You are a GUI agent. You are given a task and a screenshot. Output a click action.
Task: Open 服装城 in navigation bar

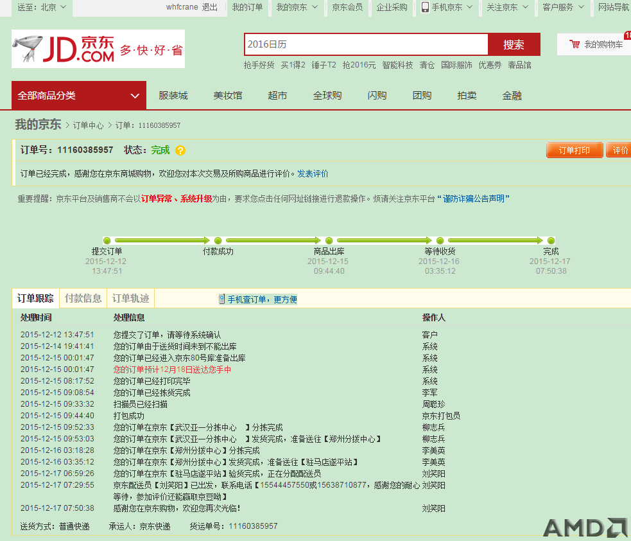173,96
